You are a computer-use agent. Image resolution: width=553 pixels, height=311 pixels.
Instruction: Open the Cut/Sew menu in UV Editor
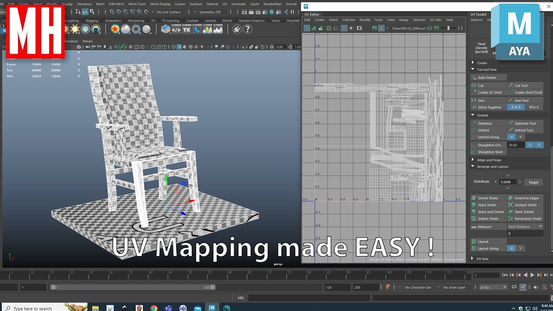point(349,20)
